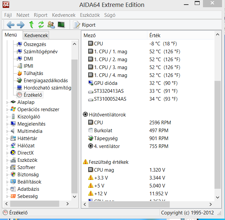Click the Burkolat chassis fan icon
Screen dimensions: 225x220
90,130
